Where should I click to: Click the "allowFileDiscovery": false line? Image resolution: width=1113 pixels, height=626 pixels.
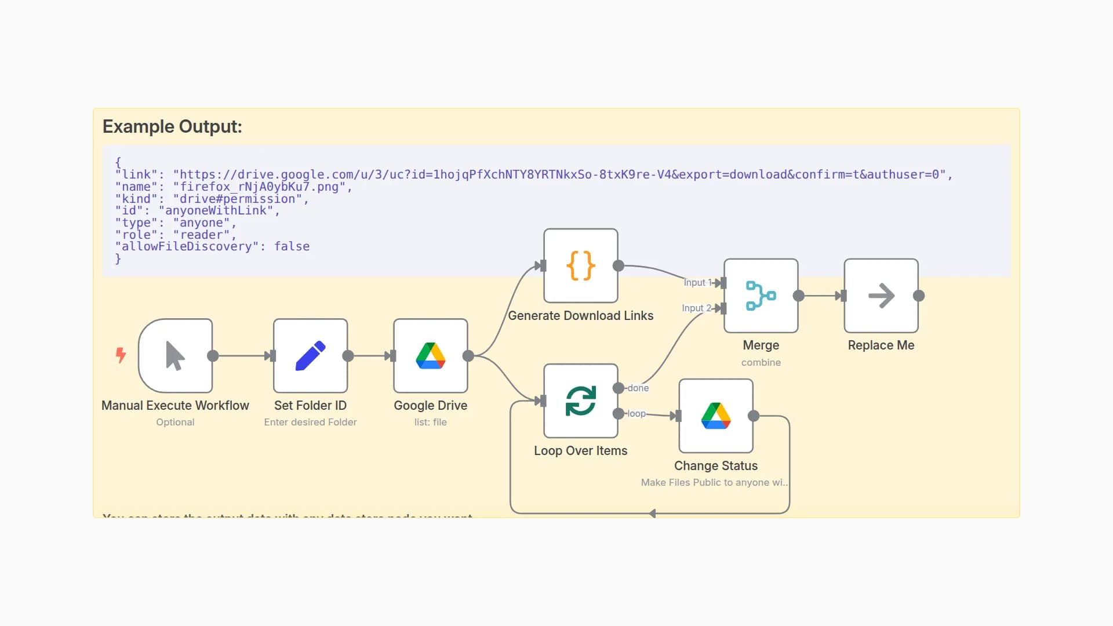(212, 246)
